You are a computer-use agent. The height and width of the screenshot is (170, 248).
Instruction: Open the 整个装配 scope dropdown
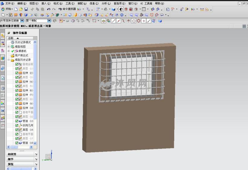(49, 21)
